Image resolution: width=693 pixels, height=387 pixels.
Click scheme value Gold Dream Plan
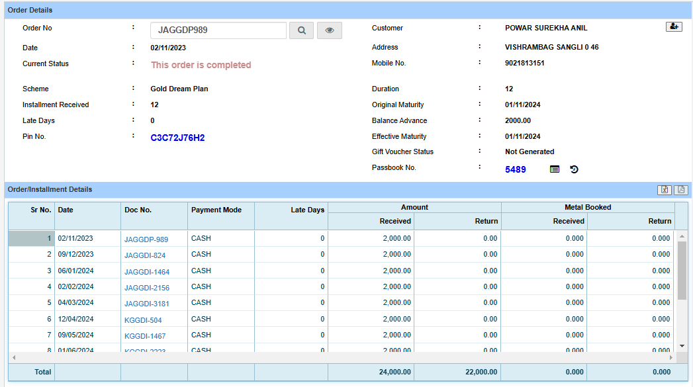tap(179, 89)
